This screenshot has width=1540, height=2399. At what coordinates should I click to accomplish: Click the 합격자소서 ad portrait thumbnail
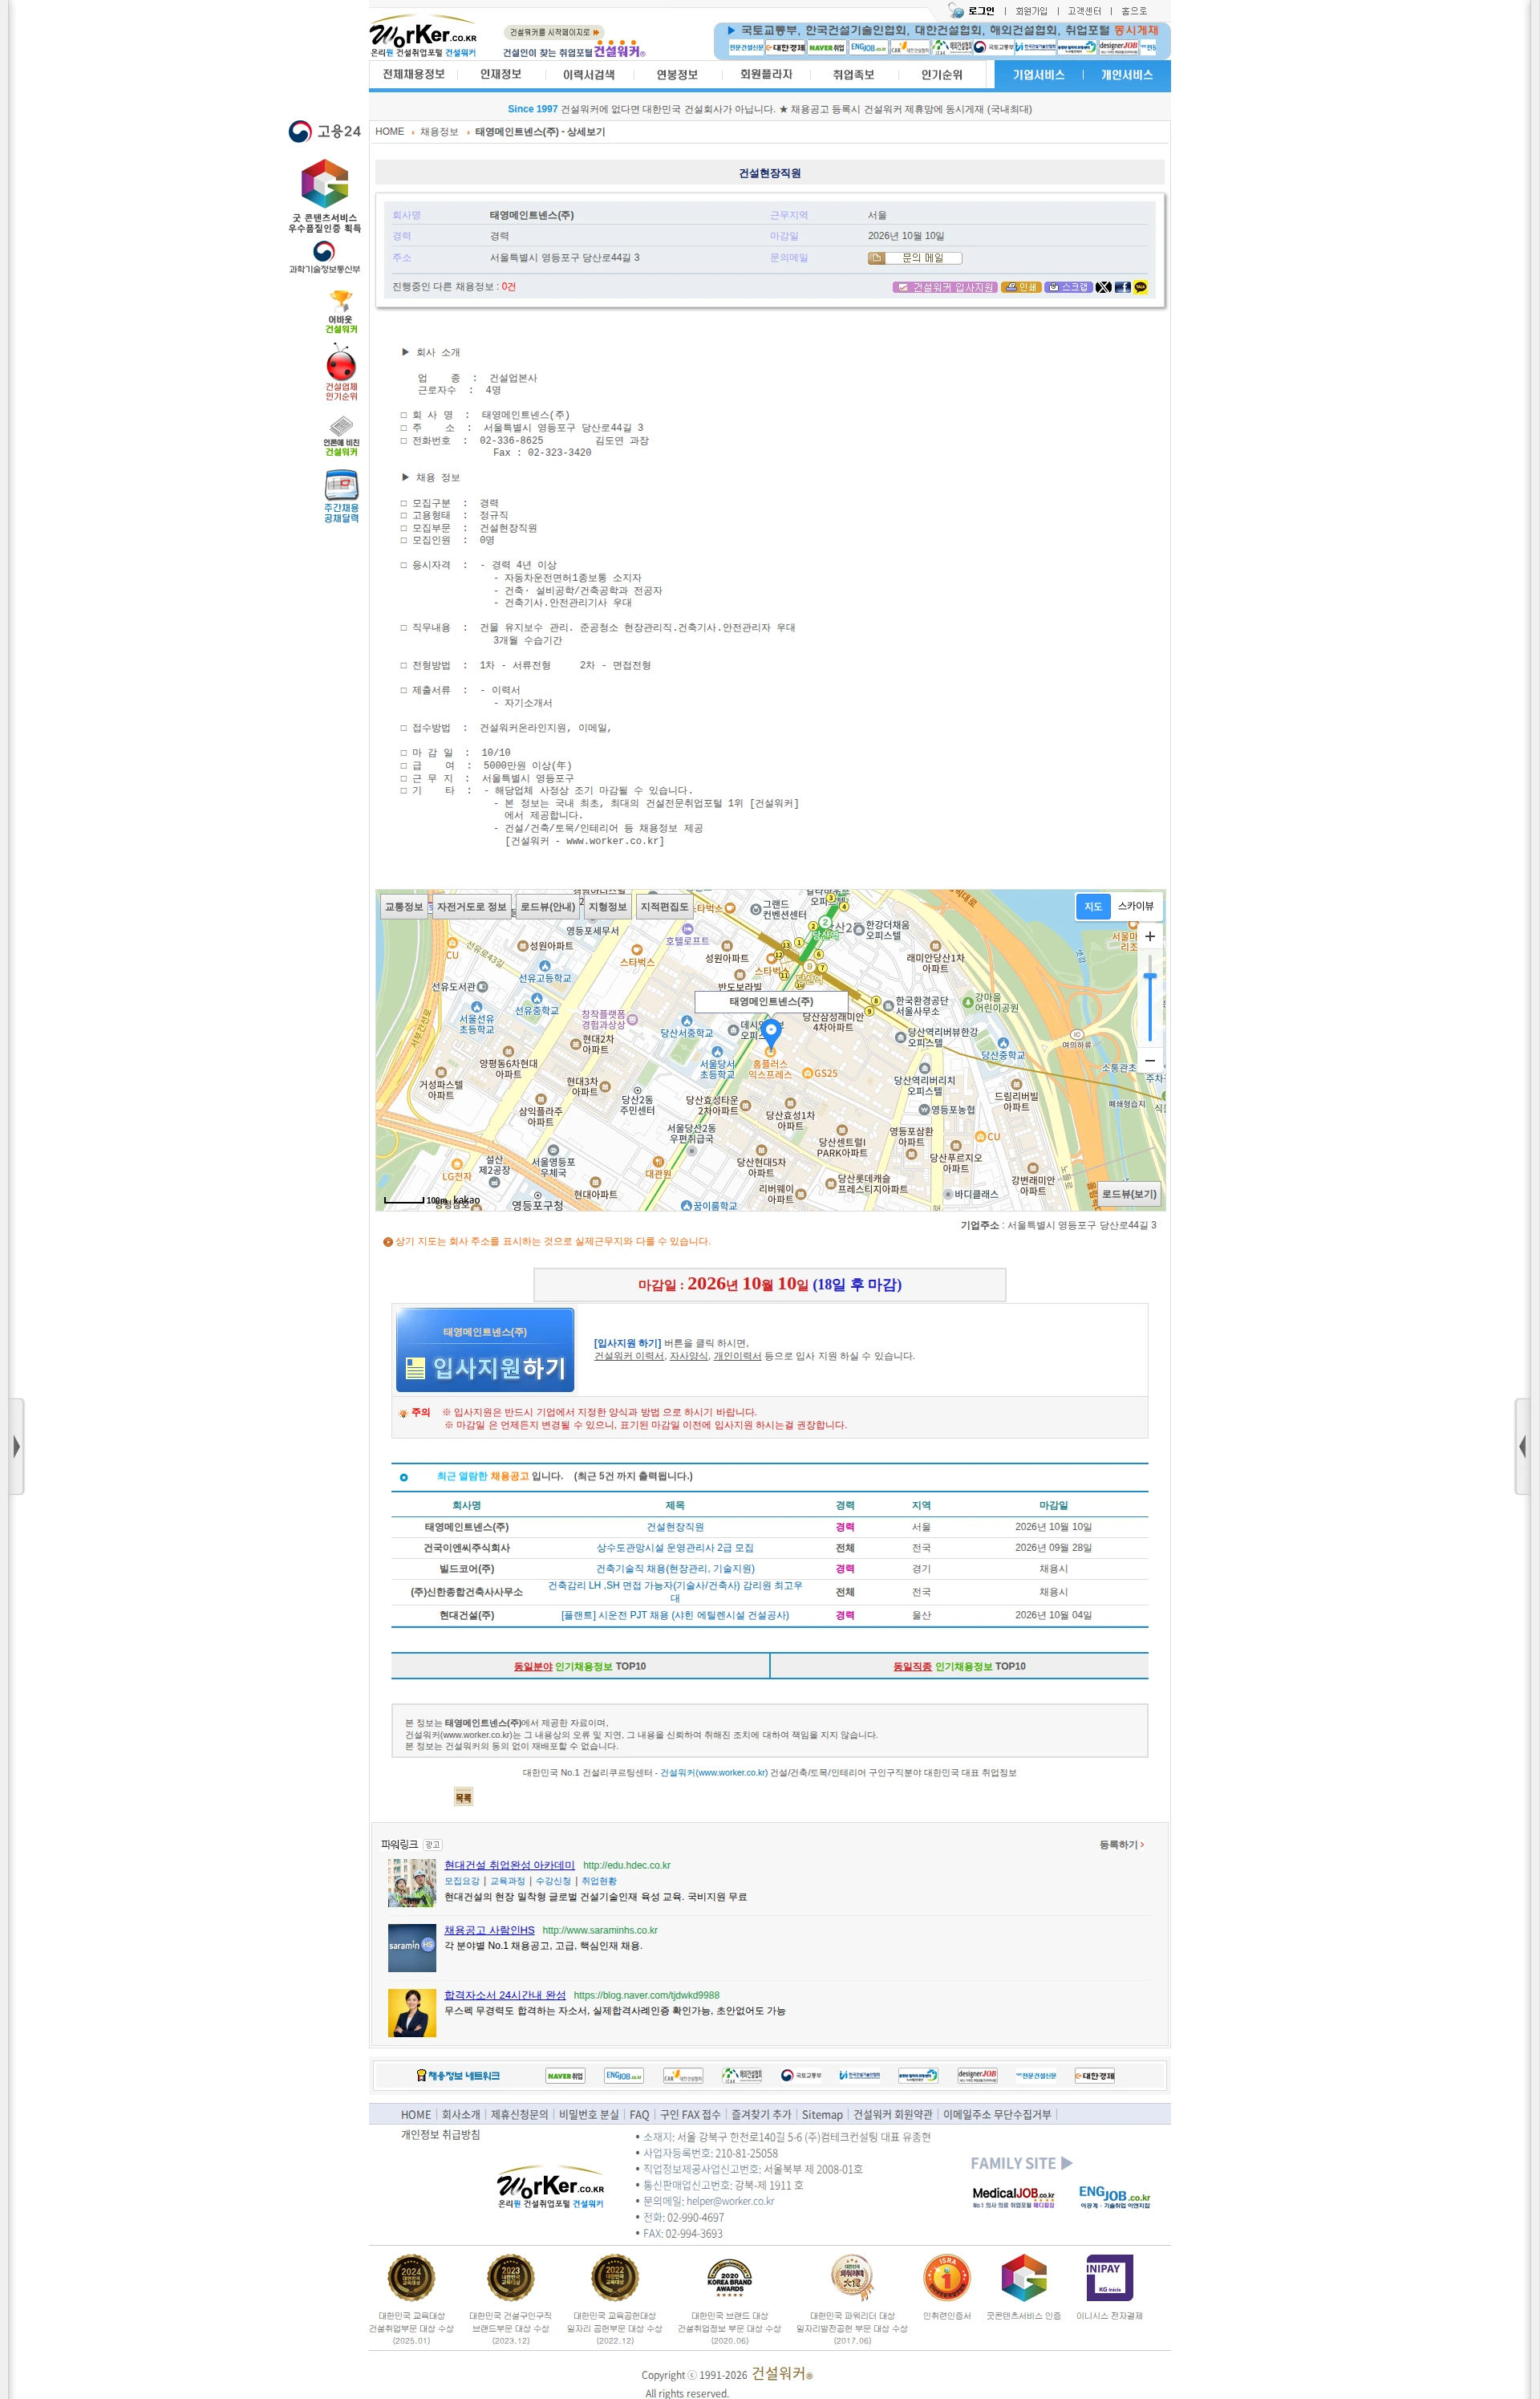point(412,2013)
